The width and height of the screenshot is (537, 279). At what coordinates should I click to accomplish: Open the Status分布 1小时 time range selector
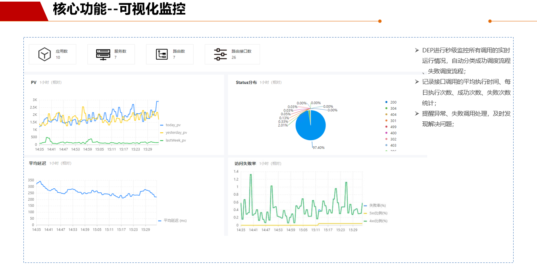[271, 83]
